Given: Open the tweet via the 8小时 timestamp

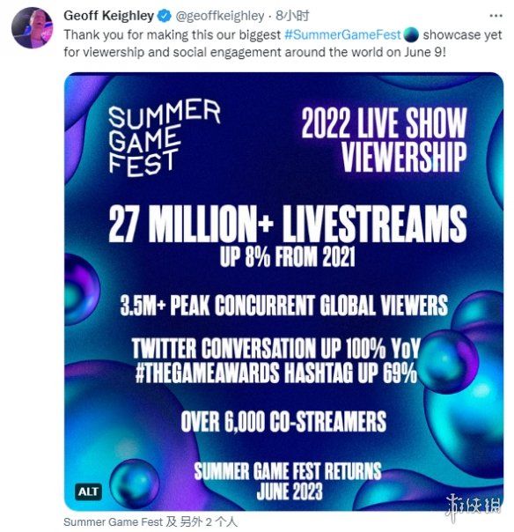Looking at the screenshot, I should coord(292,16).
